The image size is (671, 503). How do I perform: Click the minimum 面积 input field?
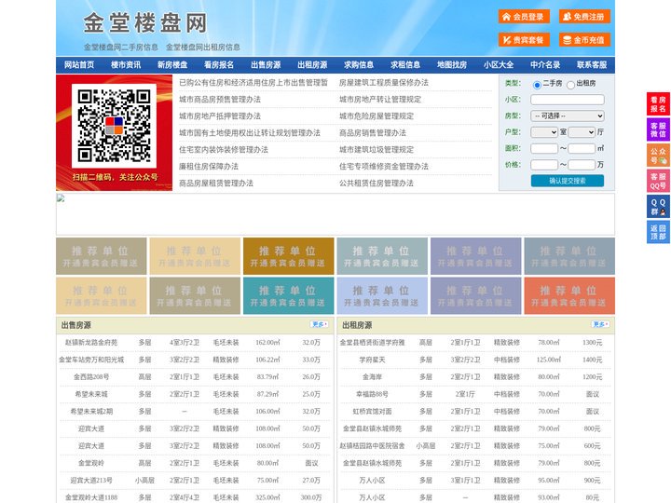[544, 148]
